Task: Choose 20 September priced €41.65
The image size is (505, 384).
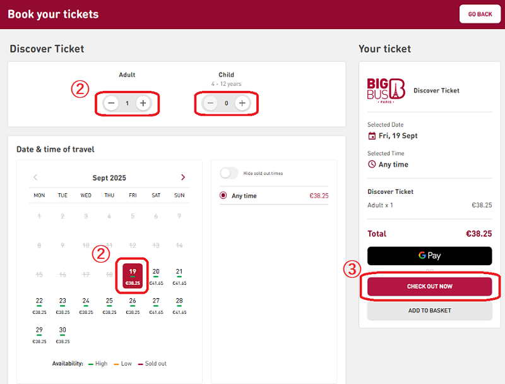Action: [x=156, y=276]
